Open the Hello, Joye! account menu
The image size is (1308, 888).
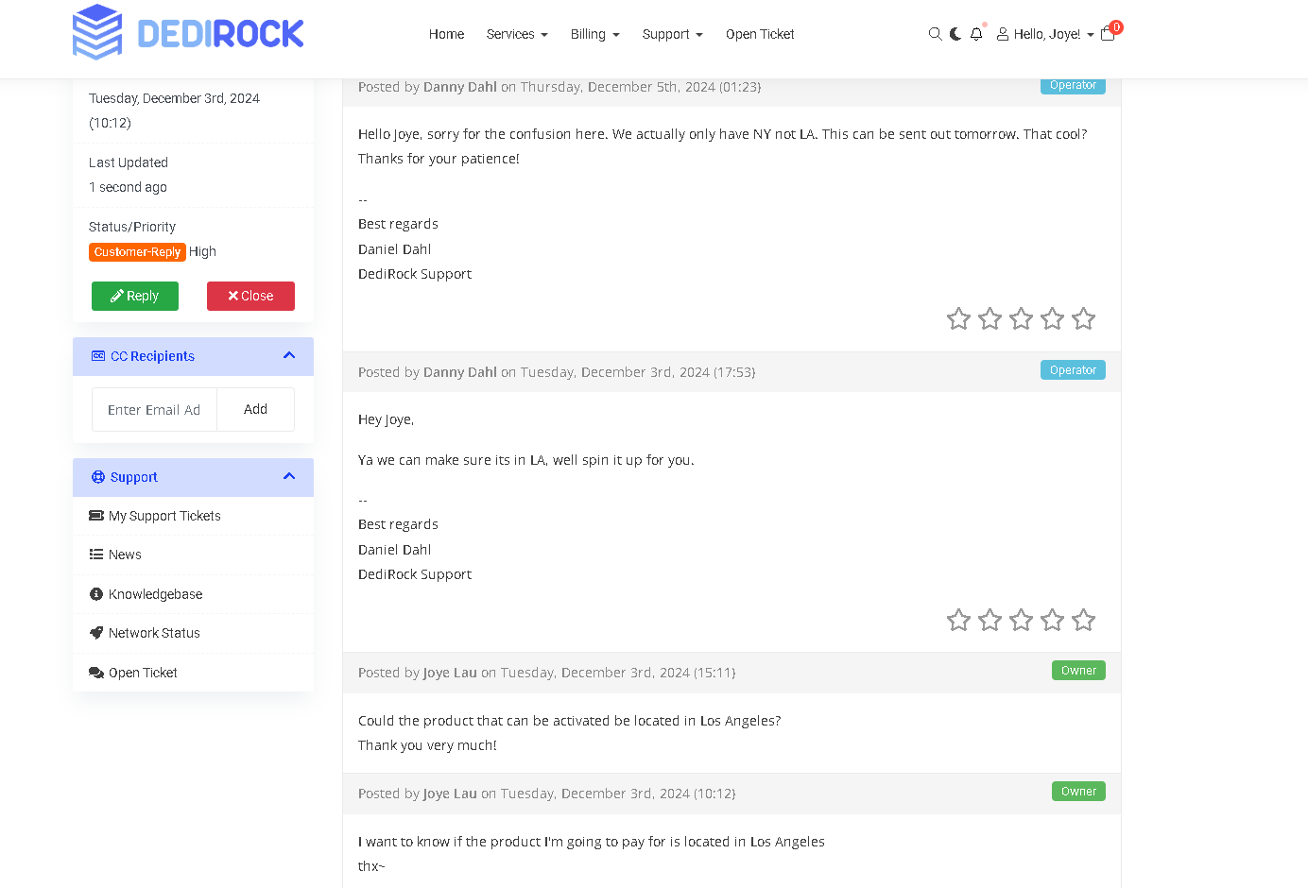tap(1045, 34)
